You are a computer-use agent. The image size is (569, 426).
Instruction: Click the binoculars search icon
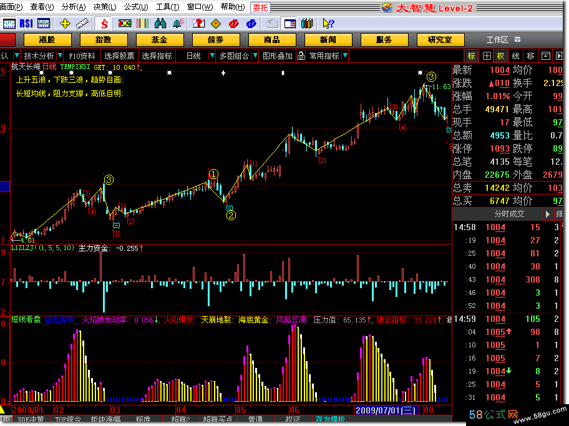click(x=160, y=24)
